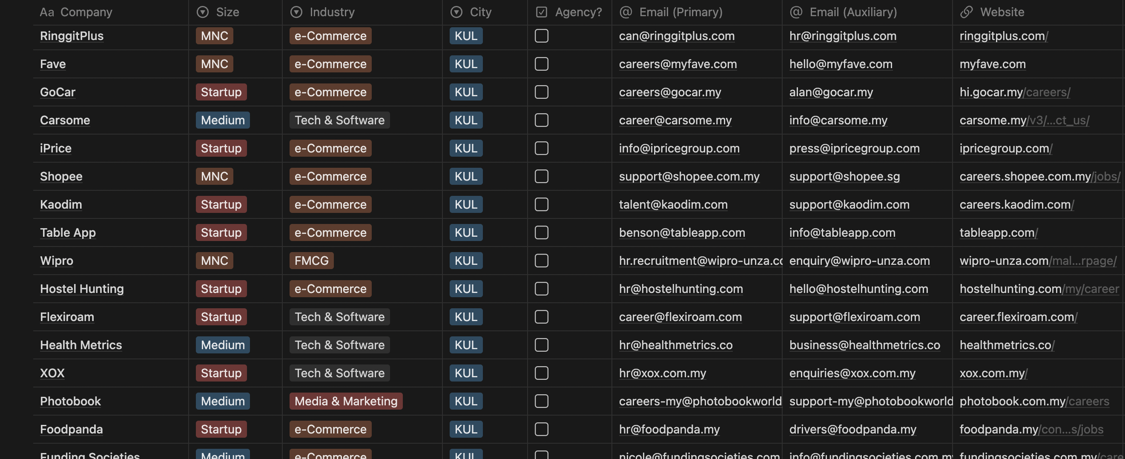Viewport: 1125px width, 459px height.
Task: Open the City column header menu
Action: (x=485, y=12)
